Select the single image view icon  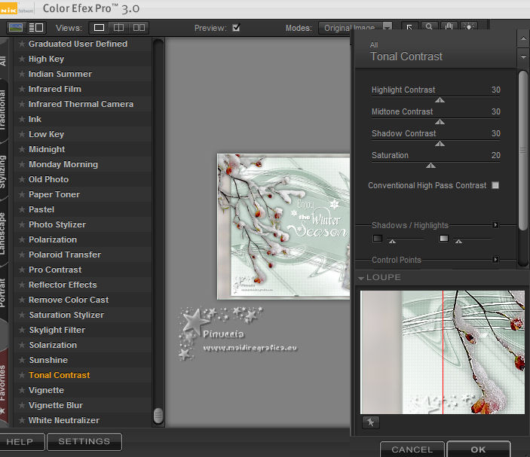pyautogui.click(x=100, y=28)
